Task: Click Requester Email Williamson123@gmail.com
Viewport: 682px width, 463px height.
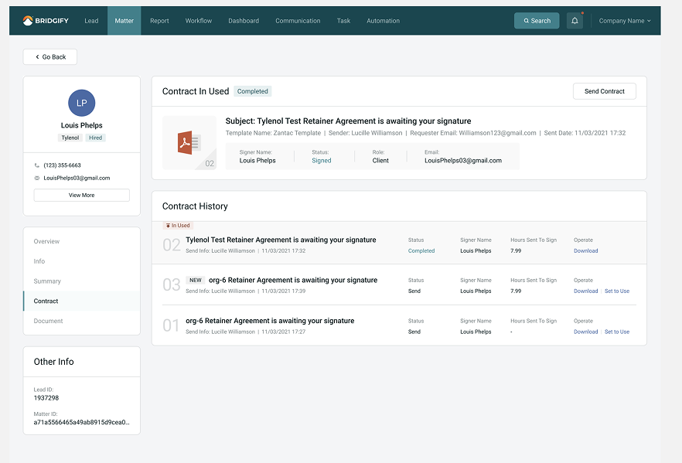Action: click(472, 133)
